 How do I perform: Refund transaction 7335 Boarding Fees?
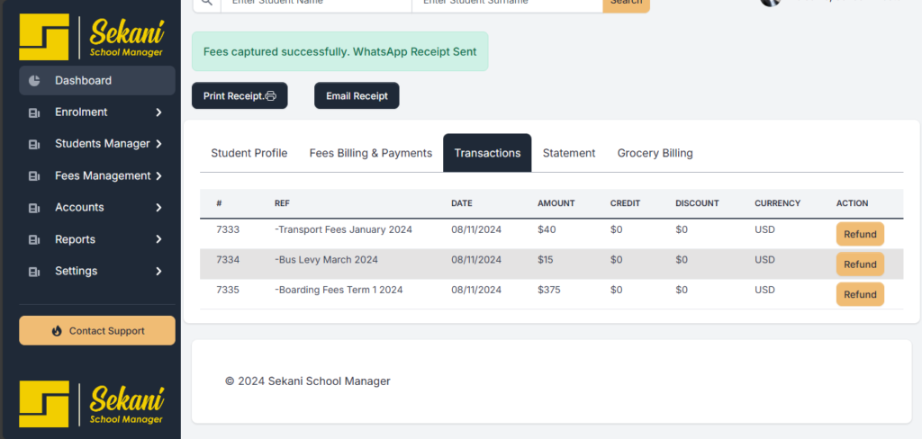[x=860, y=294]
